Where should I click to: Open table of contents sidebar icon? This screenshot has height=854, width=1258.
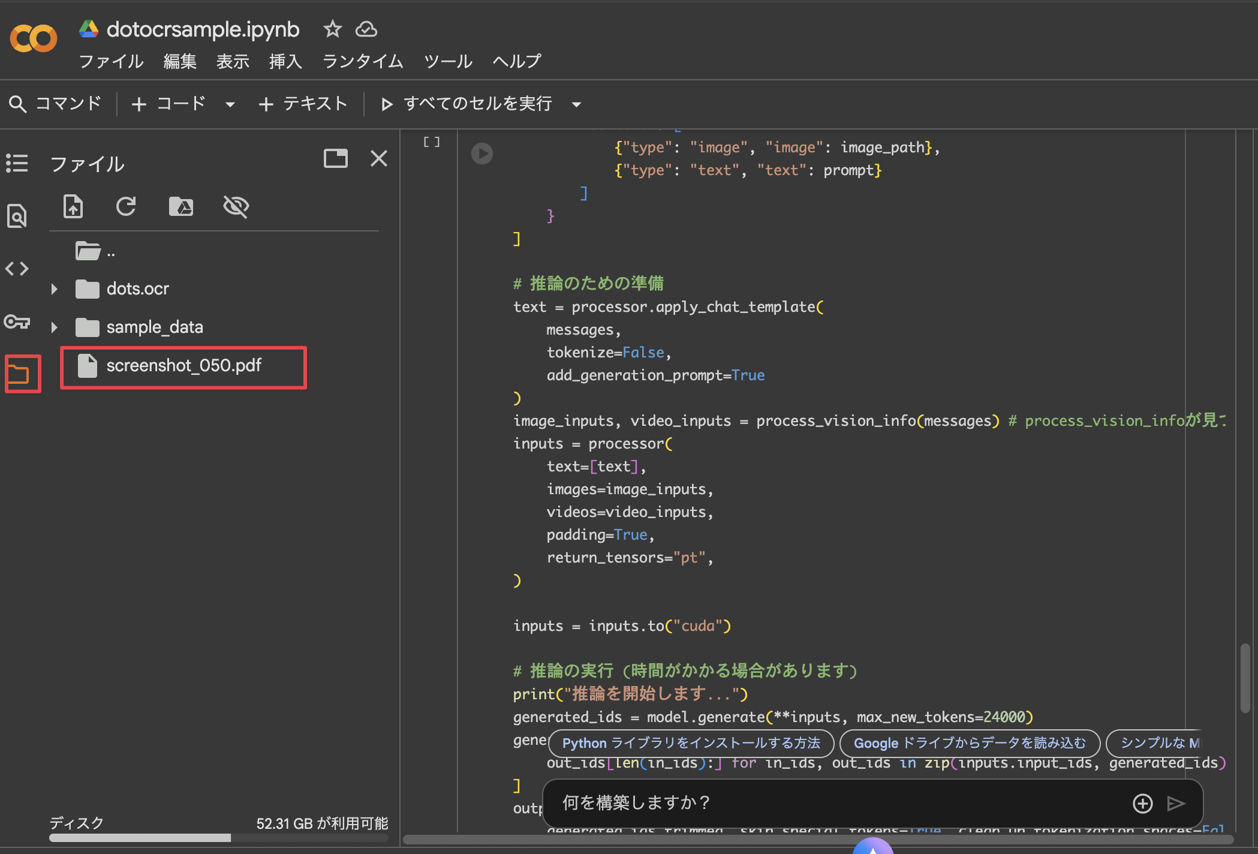(17, 163)
